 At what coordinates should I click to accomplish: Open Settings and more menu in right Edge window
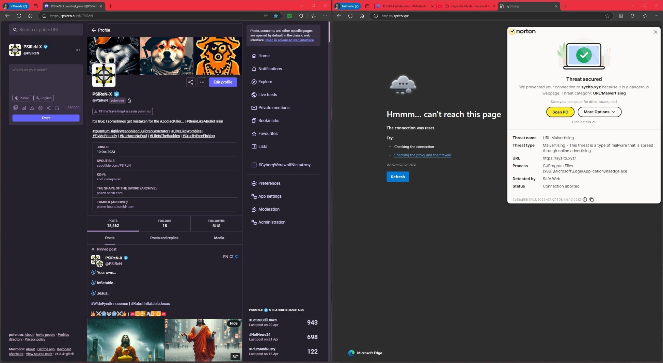tap(657, 16)
